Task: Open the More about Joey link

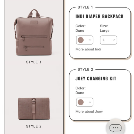Action: 89,111
